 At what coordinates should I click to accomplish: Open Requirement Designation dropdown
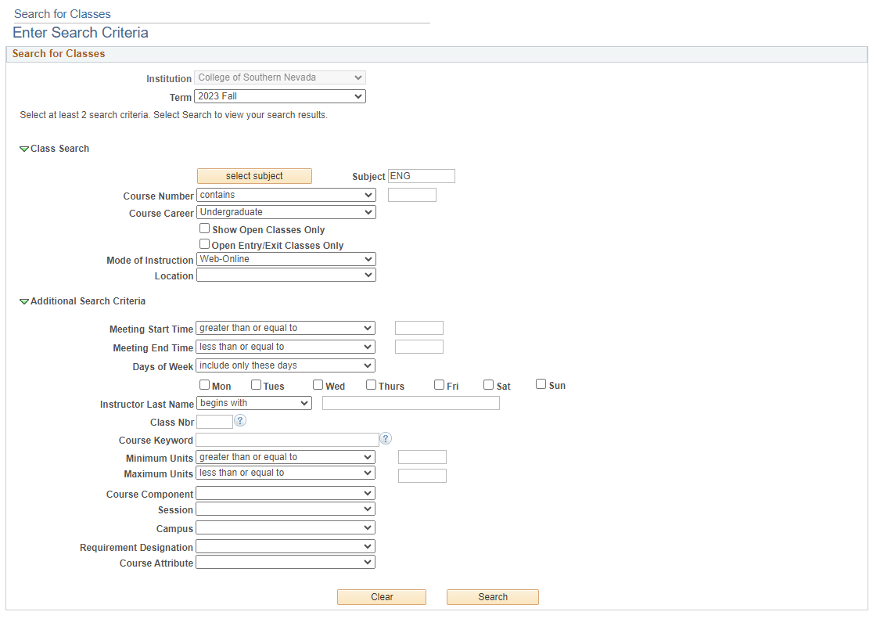point(286,546)
